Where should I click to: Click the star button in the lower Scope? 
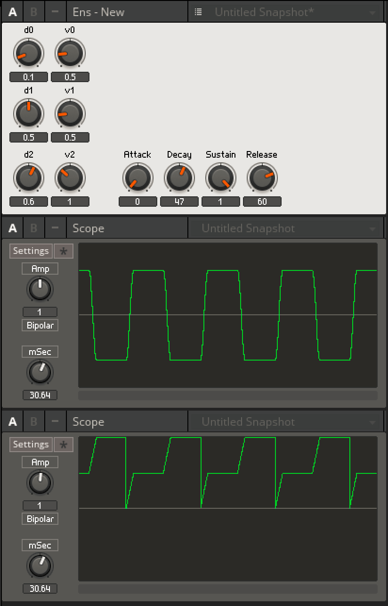tap(64, 445)
